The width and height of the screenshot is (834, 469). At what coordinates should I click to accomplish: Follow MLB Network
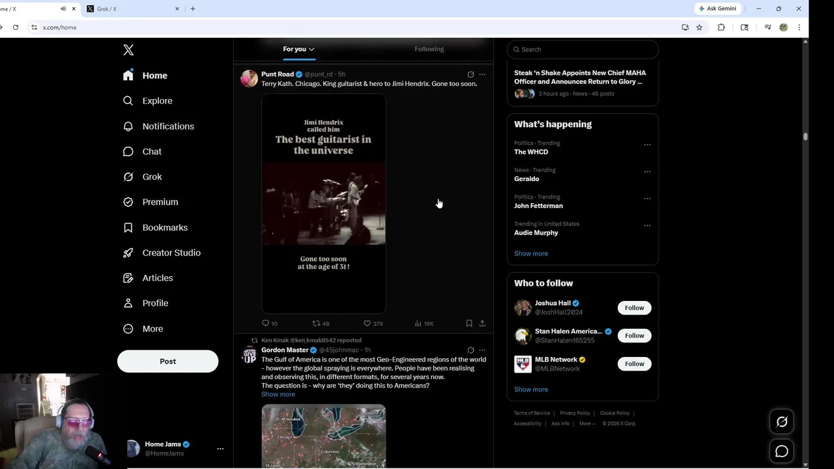tap(634, 363)
